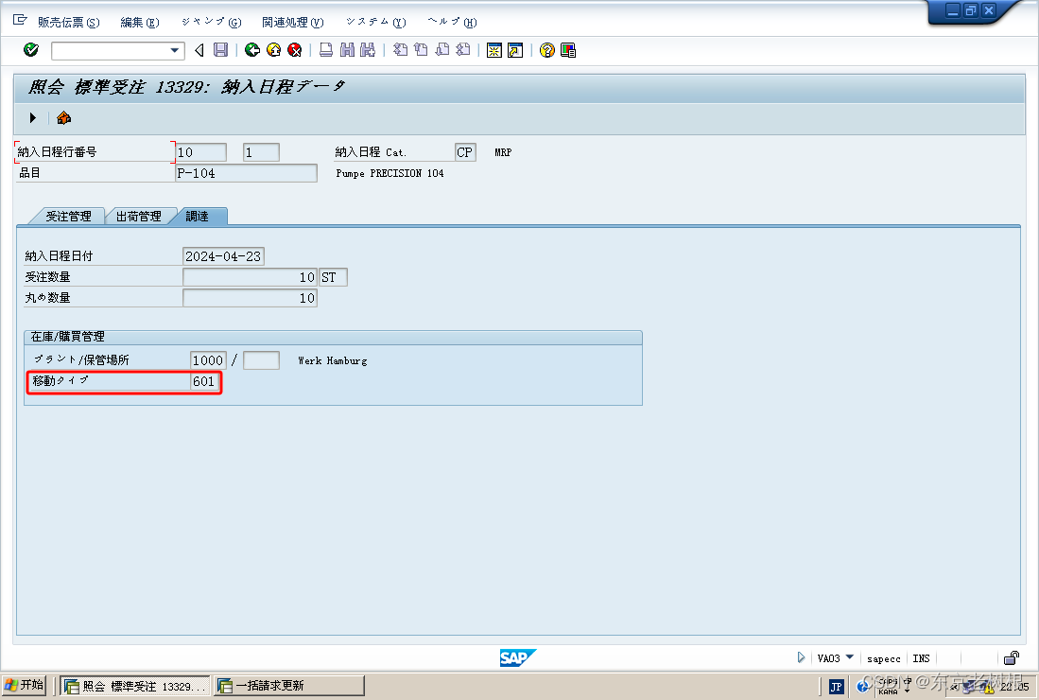Click the Customize Local Layout icon
Image resolution: width=1039 pixels, height=700 pixels.
coord(568,50)
